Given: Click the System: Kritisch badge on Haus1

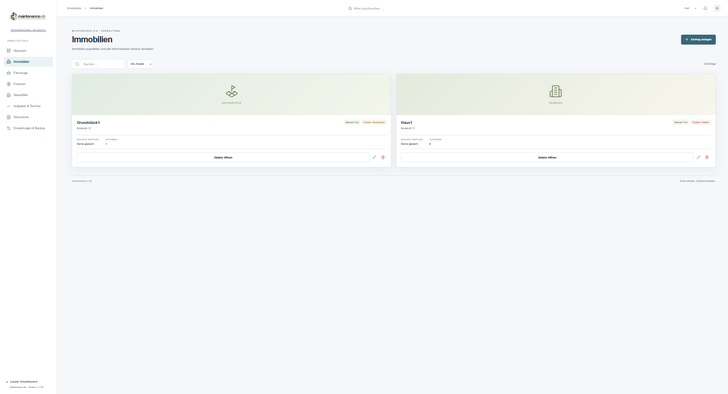Looking at the screenshot, I should coord(701,122).
